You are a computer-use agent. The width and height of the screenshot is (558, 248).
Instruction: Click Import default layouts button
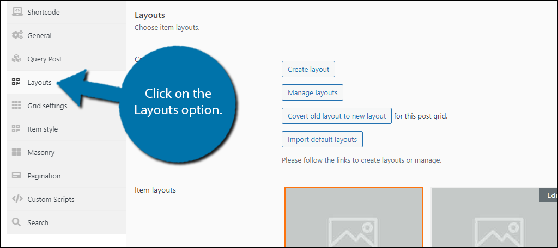tap(322, 139)
